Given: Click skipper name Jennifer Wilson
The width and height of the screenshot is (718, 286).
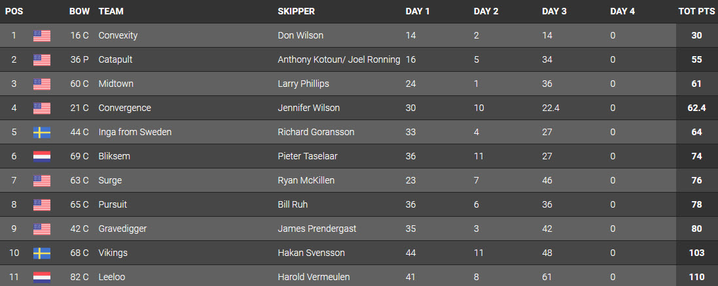Looking at the screenshot, I should (308, 108).
